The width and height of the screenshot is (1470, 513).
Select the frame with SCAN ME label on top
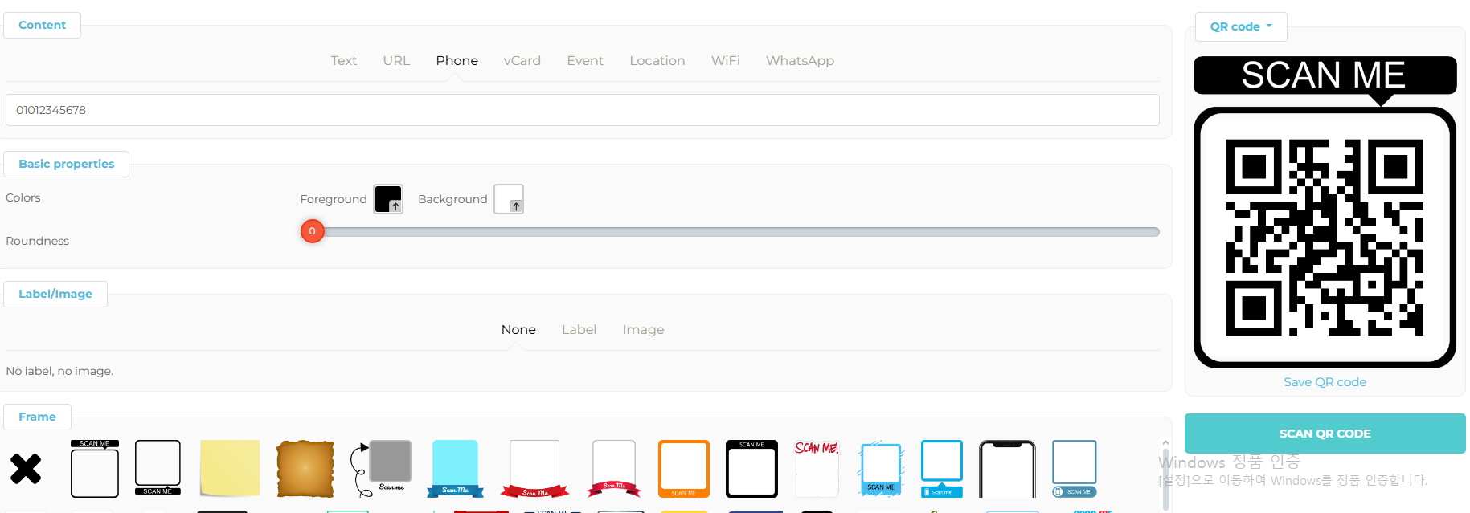[95, 469]
